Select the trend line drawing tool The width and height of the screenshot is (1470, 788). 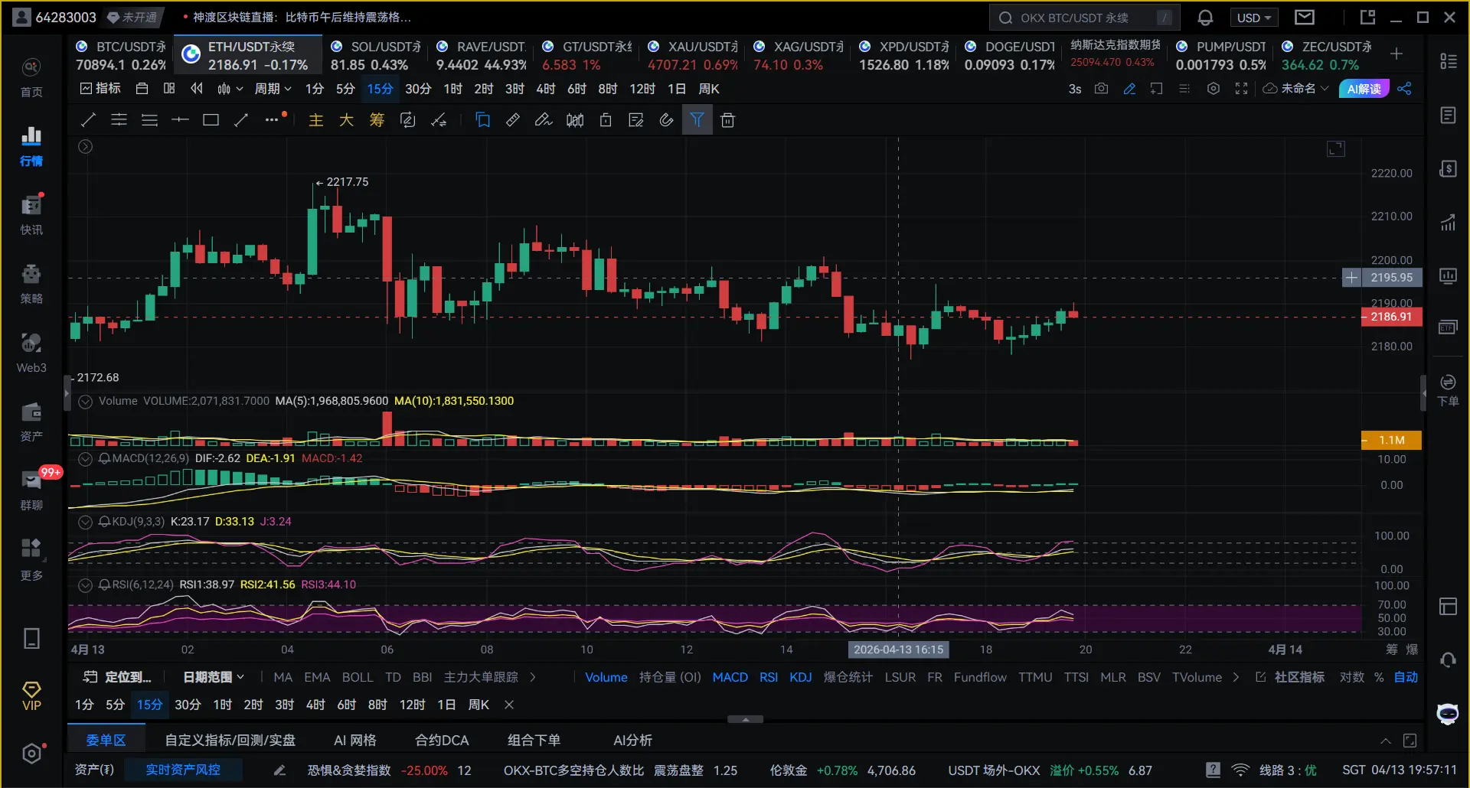coord(88,119)
